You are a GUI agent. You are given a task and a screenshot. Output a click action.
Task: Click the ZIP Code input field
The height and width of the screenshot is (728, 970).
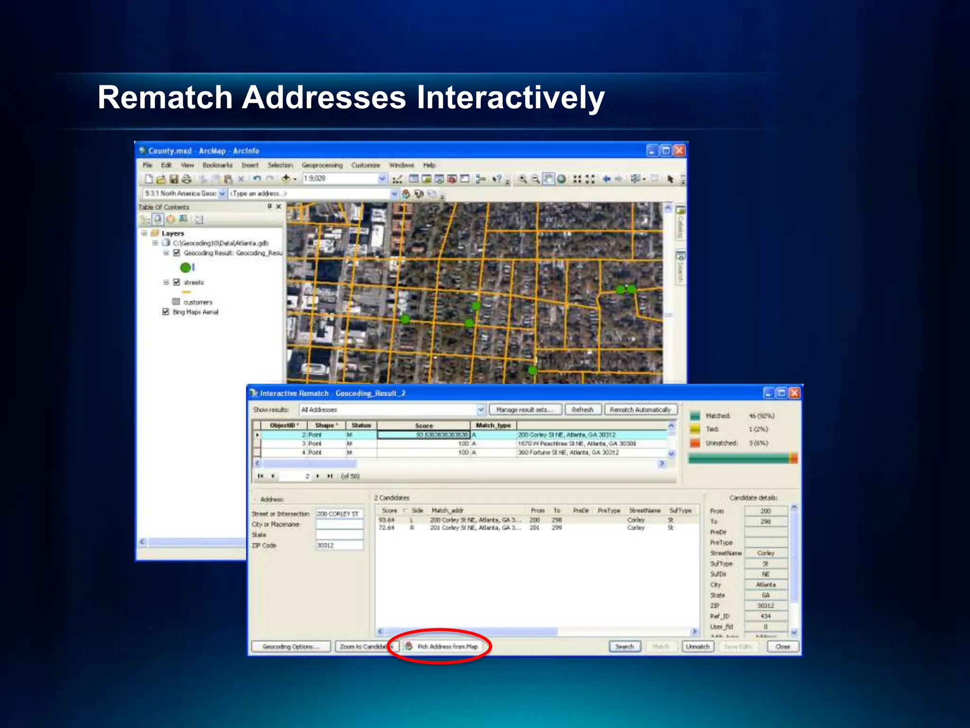pyautogui.click(x=339, y=546)
